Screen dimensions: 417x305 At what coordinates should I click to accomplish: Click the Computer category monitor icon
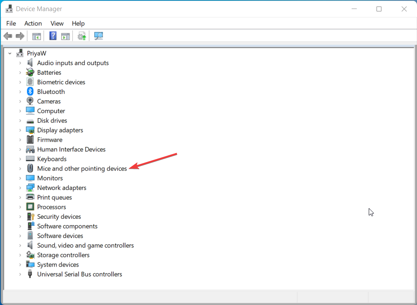[x=30, y=110]
